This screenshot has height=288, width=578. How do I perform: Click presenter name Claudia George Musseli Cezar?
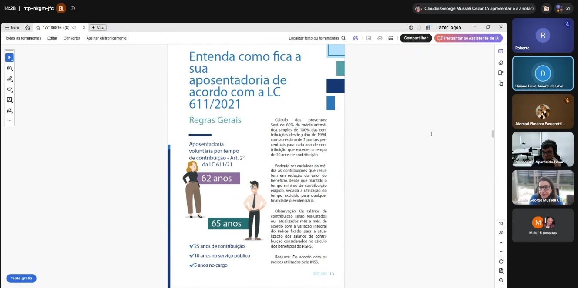(479, 8)
